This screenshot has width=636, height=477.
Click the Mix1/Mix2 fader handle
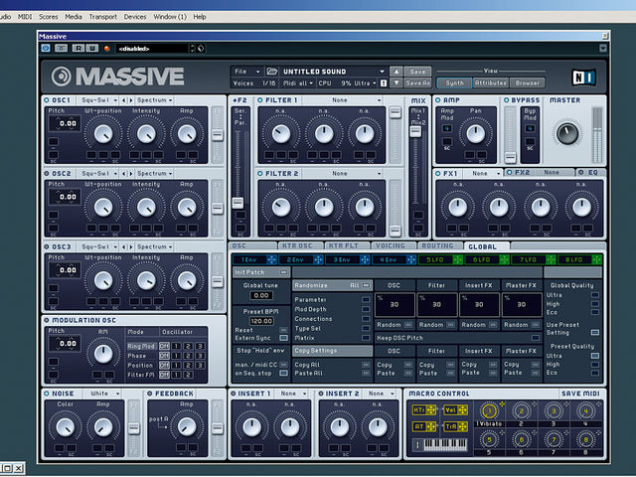pyautogui.click(x=415, y=131)
